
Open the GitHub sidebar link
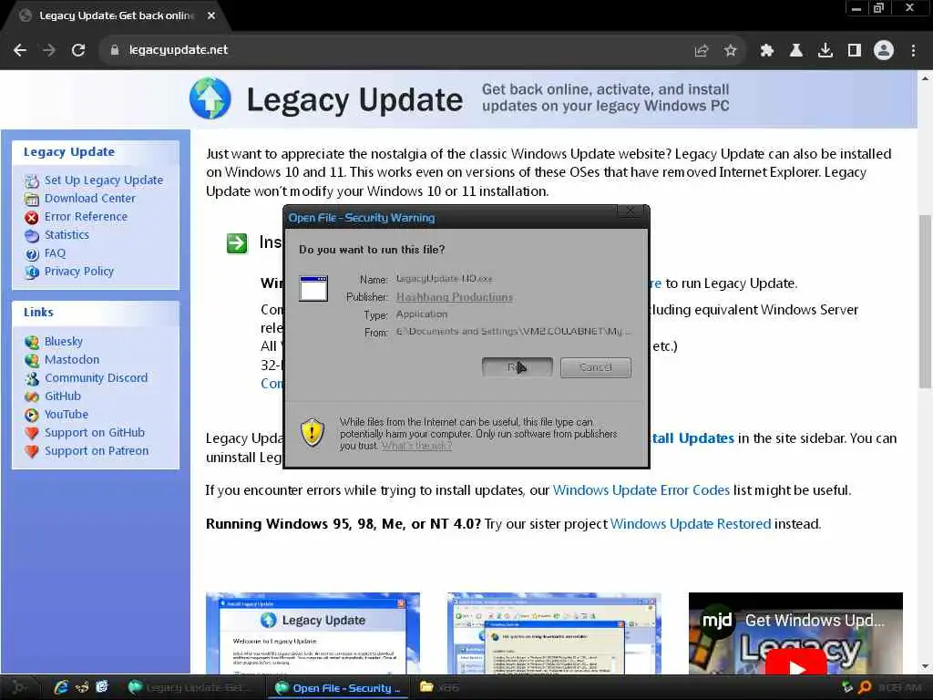coord(63,396)
